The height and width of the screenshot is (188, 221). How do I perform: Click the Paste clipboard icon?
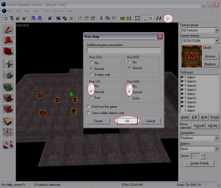click(114, 18)
